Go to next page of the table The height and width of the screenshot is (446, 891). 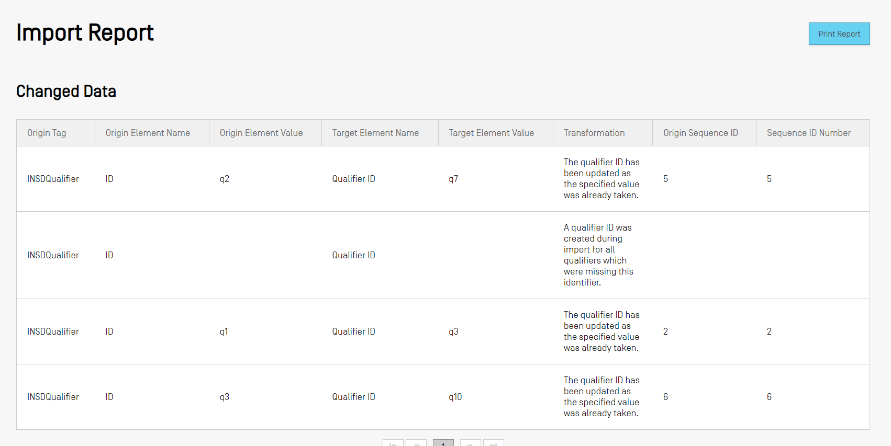pos(470,443)
